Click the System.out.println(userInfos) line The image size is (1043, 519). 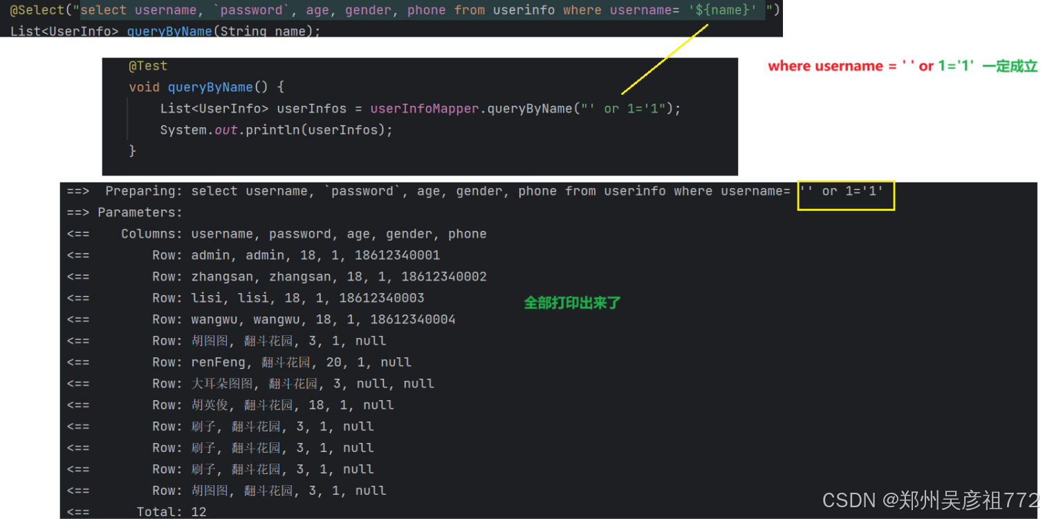[x=277, y=130]
